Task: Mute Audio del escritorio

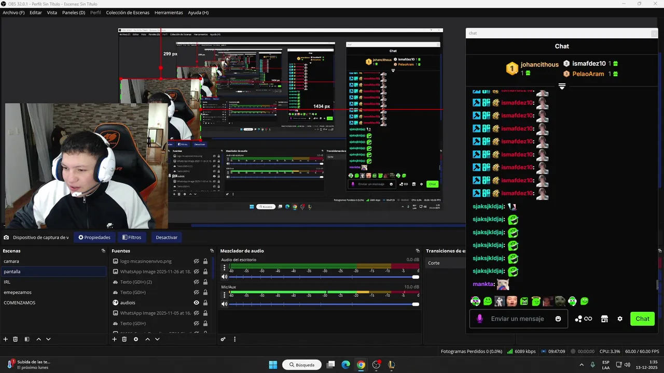Action: (225, 277)
